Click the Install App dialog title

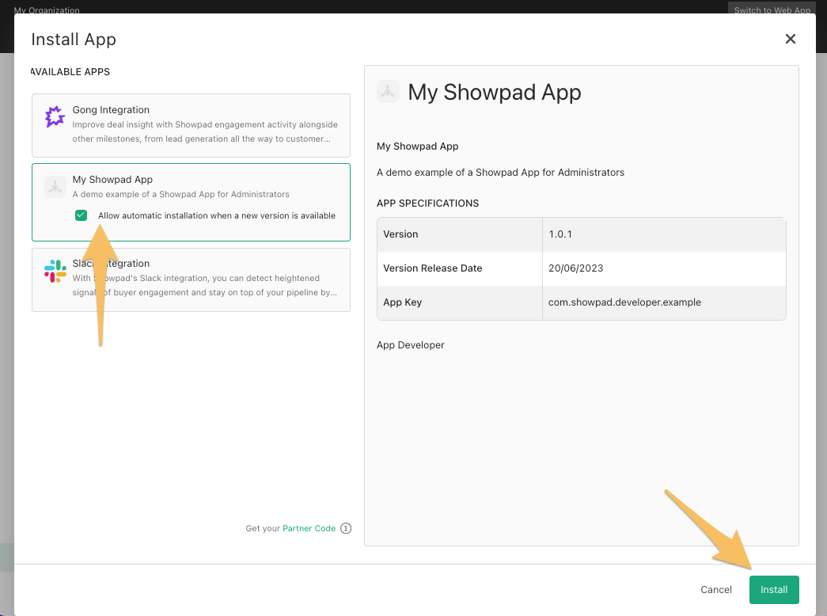(x=74, y=40)
